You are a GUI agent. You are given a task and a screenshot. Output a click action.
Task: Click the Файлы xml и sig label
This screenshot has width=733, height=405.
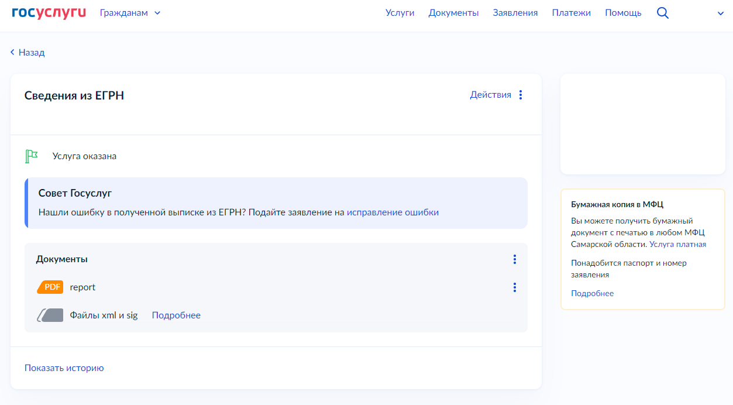(104, 315)
